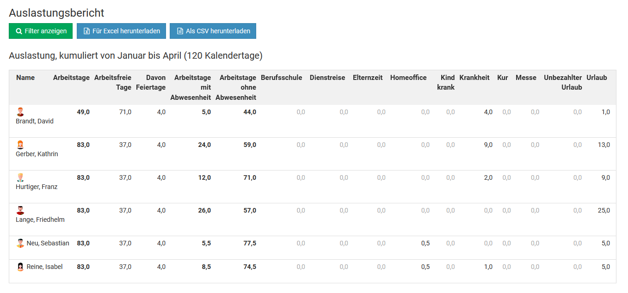Click Sebastian Neu's avatar icon
Image resolution: width=628 pixels, height=293 pixels.
(x=20, y=243)
